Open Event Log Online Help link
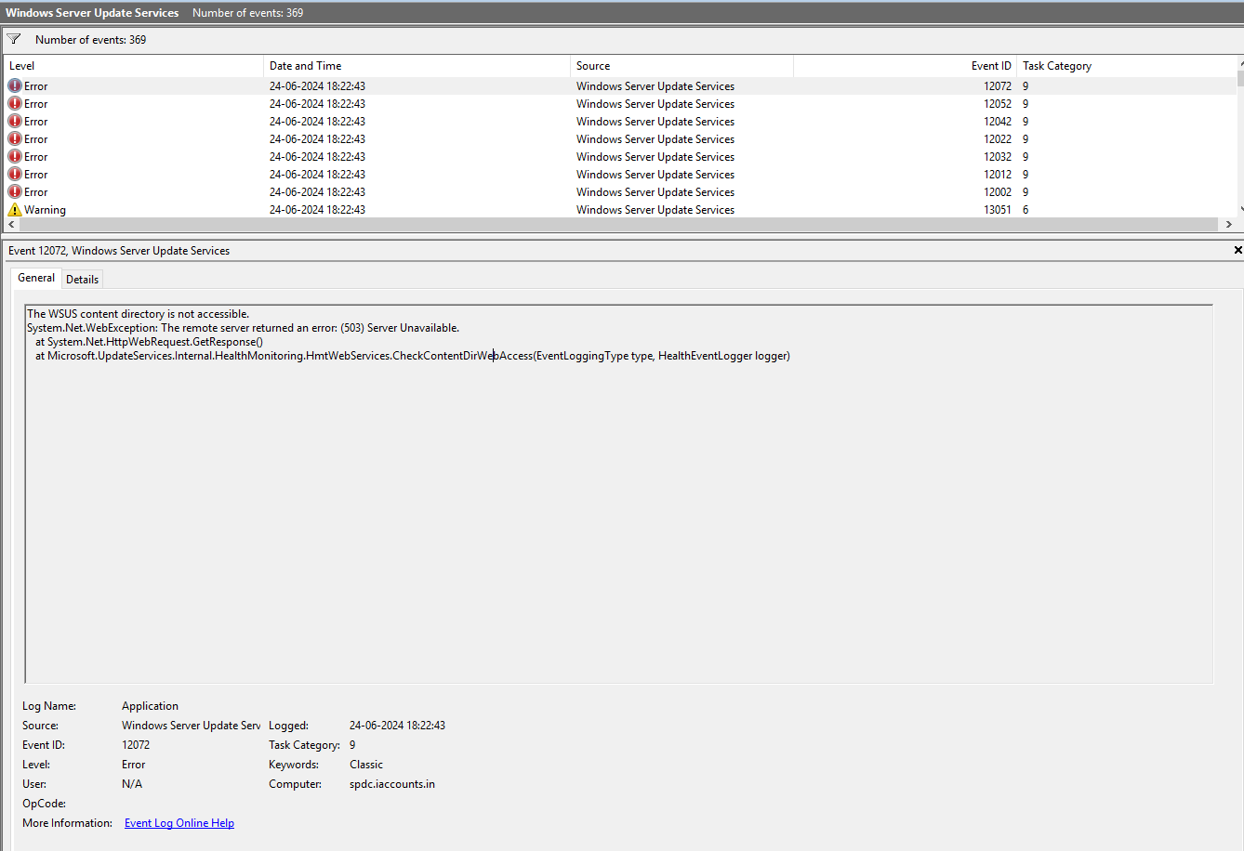 179,823
